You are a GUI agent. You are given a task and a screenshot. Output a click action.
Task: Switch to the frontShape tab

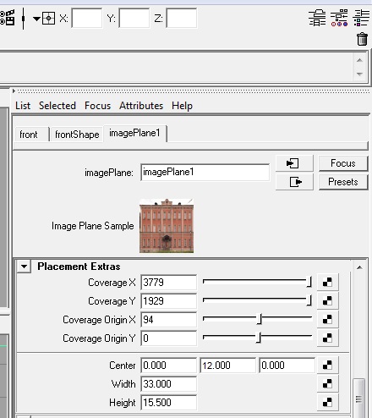[77, 135]
